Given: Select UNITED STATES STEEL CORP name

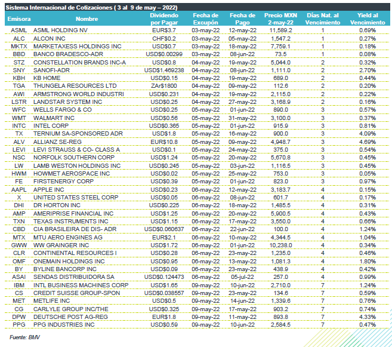Looking at the screenshot, I should (76, 198).
